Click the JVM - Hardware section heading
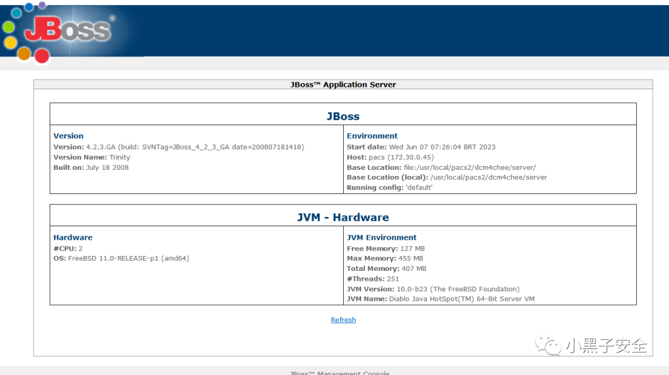669x375 pixels. tap(343, 218)
